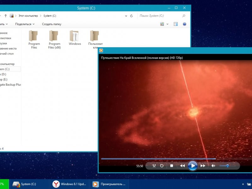Fast forward the video
The width and height of the screenshot is (252, 189).
coord(203,166)
